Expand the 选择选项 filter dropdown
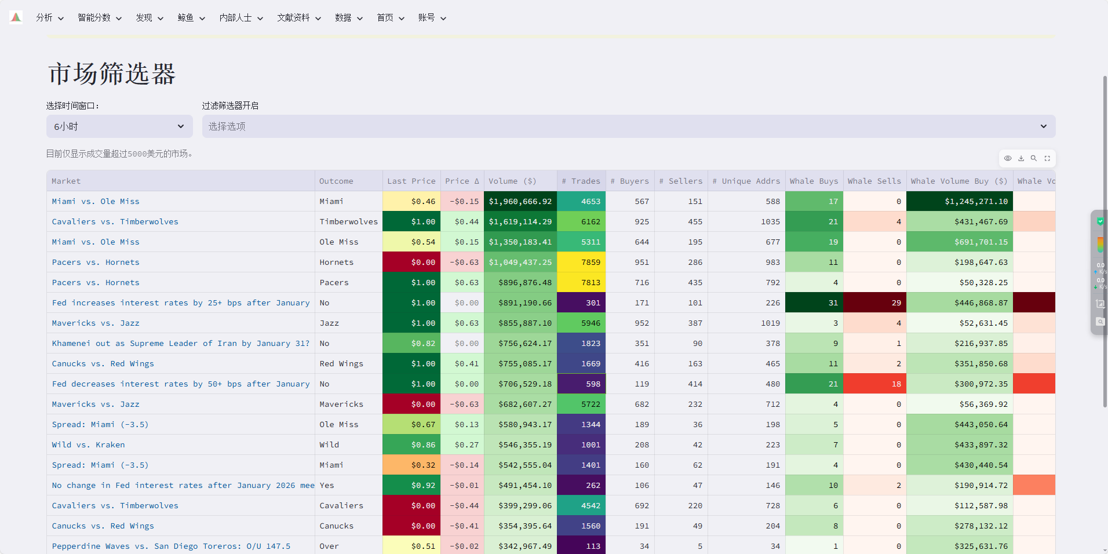 click(628, 126)
